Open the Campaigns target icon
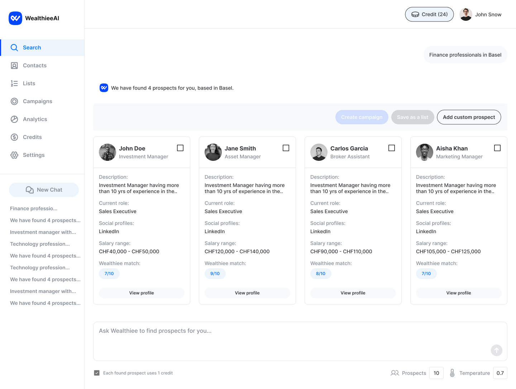516x389 pixels. point(14,101)
